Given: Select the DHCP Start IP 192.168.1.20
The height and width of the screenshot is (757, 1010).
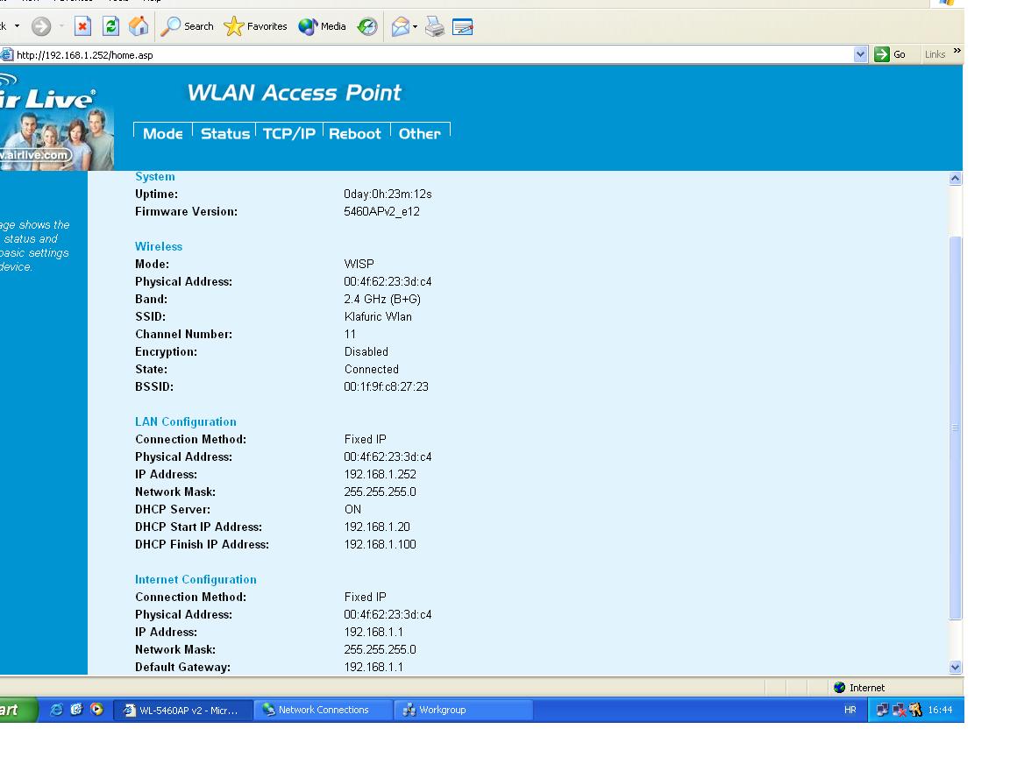Looking at the screenshot, I should [377, 527].
